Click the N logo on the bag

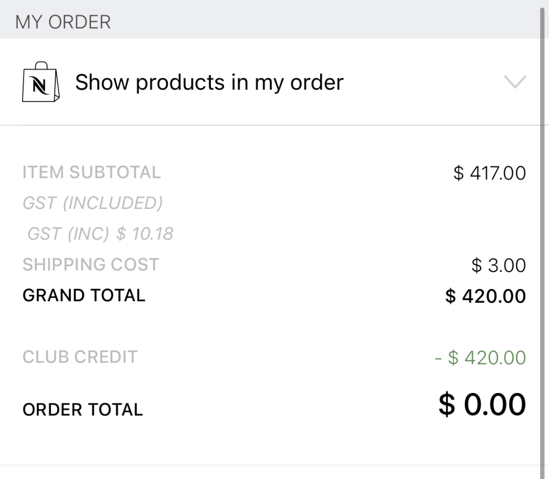tap(40, 85)
